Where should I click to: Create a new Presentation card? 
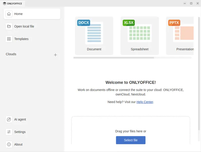tap(180, 36)
